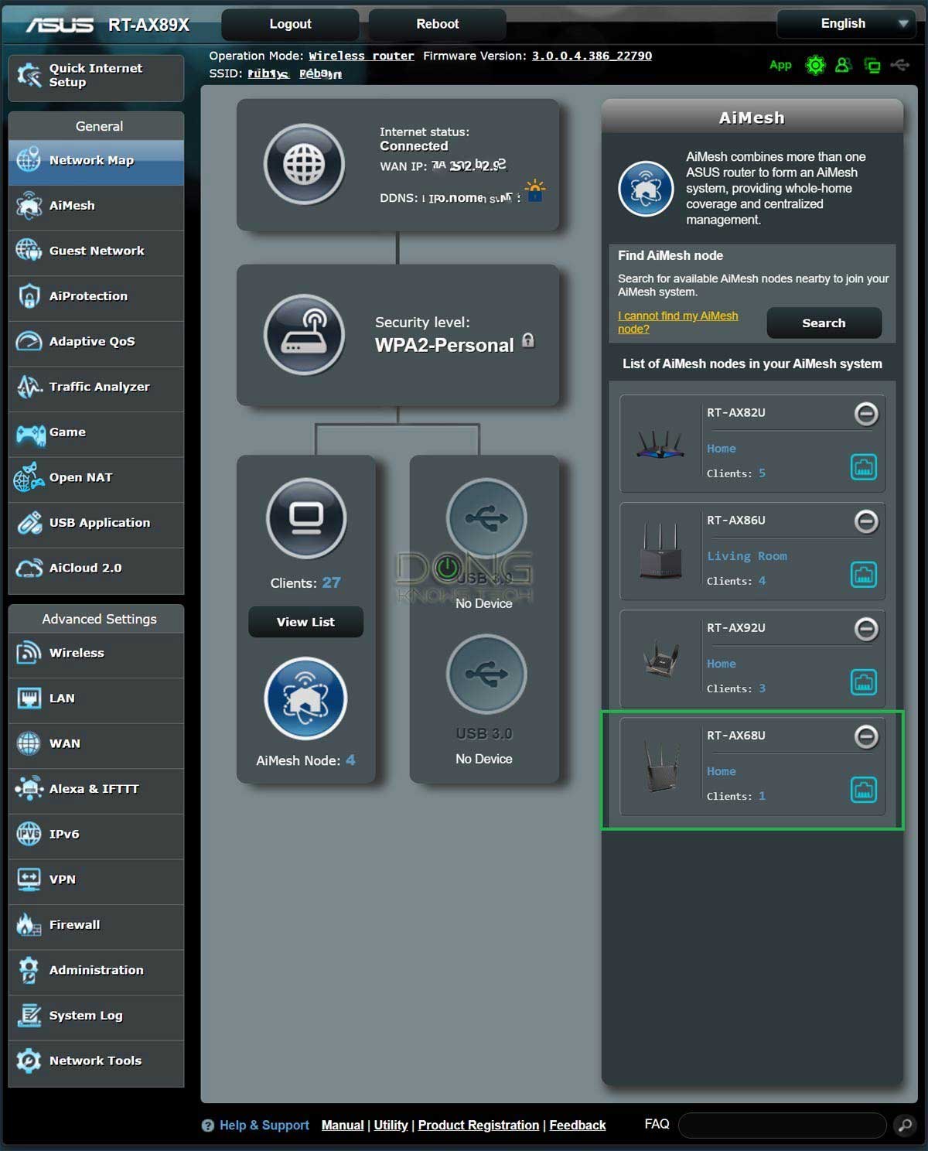The image size is (928, 1151).
Task: Open the English language dropdown
Action: pyautogui.click(x=846, y=24)
